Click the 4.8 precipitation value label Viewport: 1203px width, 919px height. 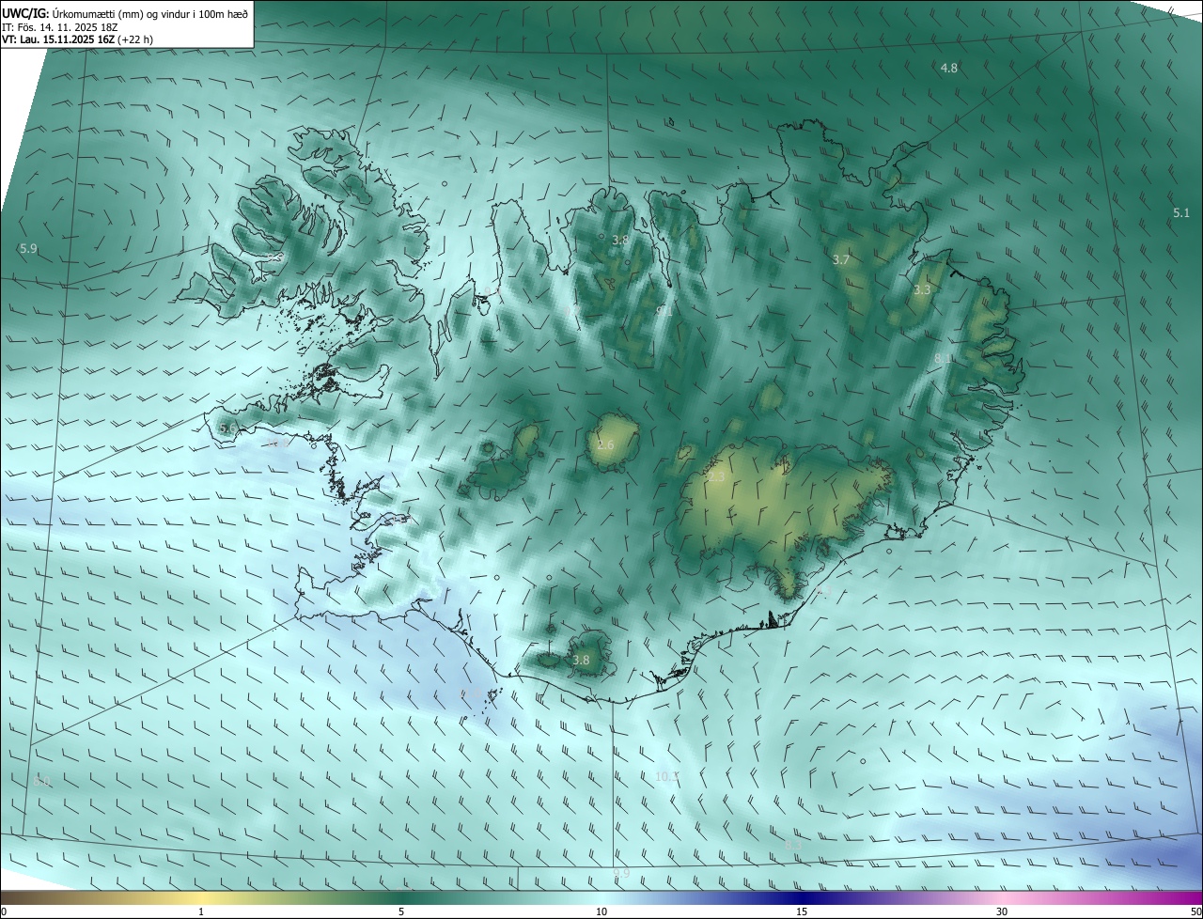[x=949, y=68]
